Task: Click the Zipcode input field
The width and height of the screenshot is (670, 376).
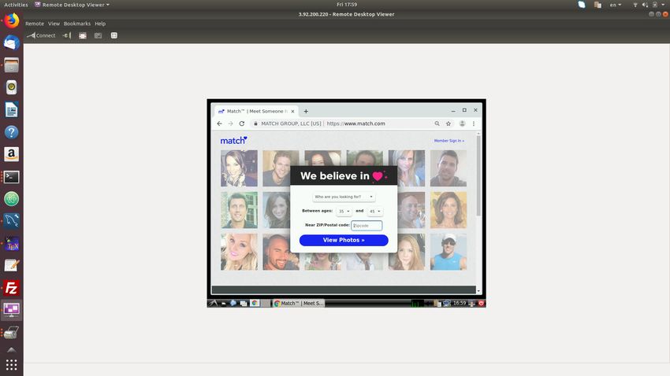Action: 367,226
